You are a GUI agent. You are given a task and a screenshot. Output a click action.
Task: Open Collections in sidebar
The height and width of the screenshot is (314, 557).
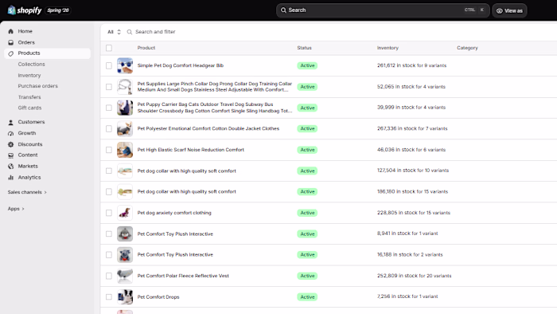pyautogui.click(x=32, y=65)
